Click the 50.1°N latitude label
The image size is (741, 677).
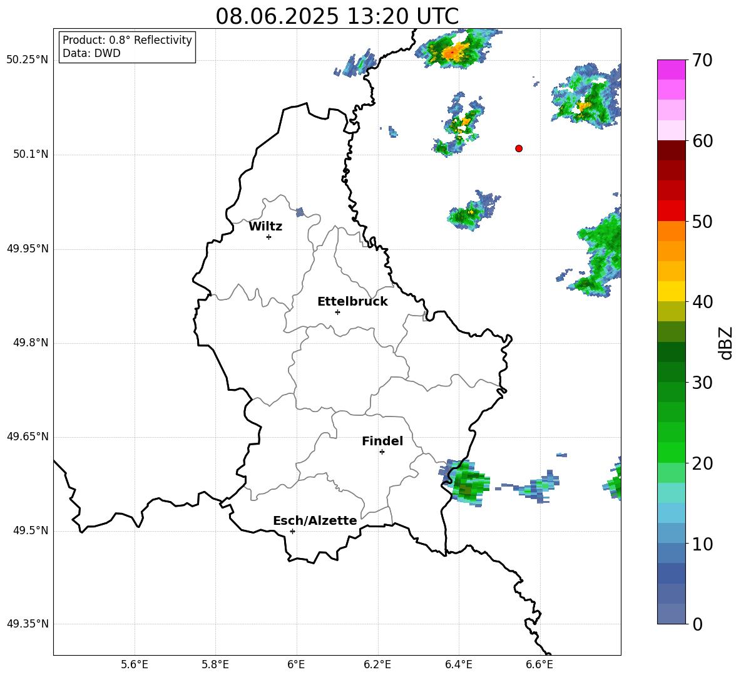click(x=31, y=154)
